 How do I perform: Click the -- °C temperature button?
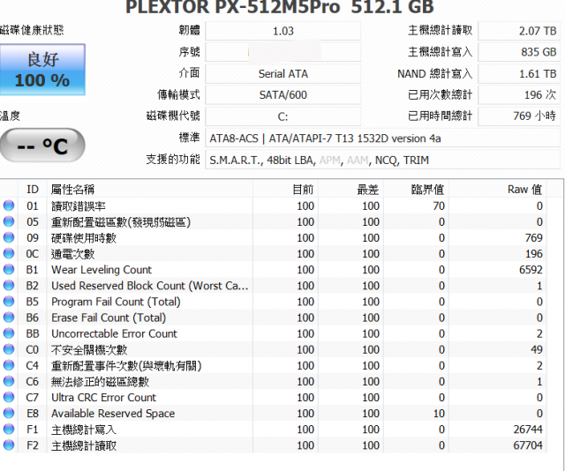coord(42,146)
